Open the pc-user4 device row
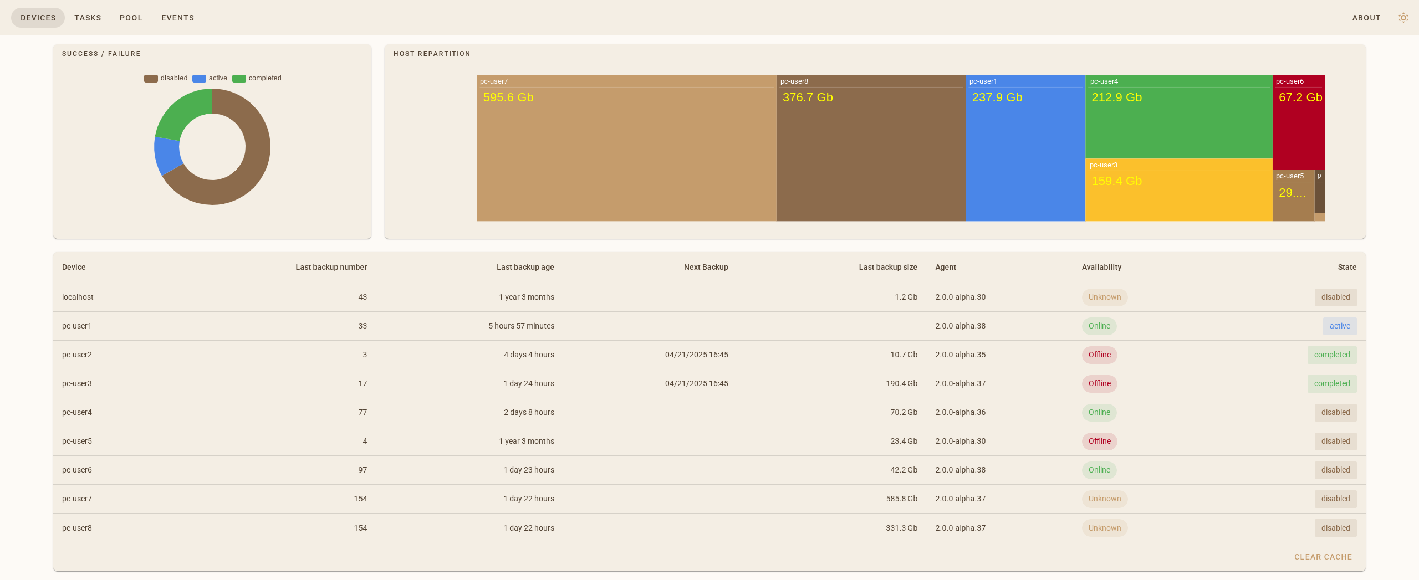Screen dimensions: 1419x580 point(709,413)
